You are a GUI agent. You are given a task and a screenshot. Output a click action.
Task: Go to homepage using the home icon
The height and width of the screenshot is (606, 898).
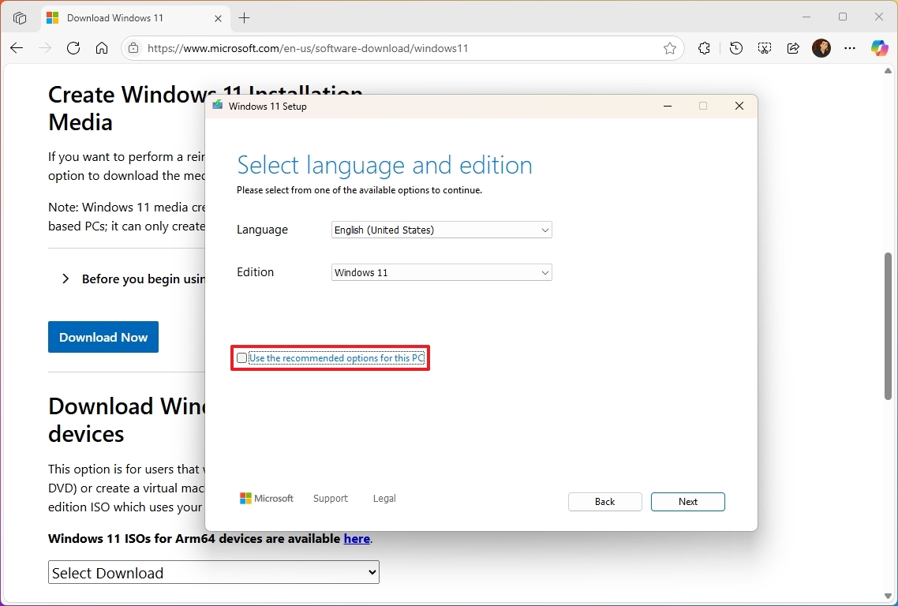click(x=102, y=48)
